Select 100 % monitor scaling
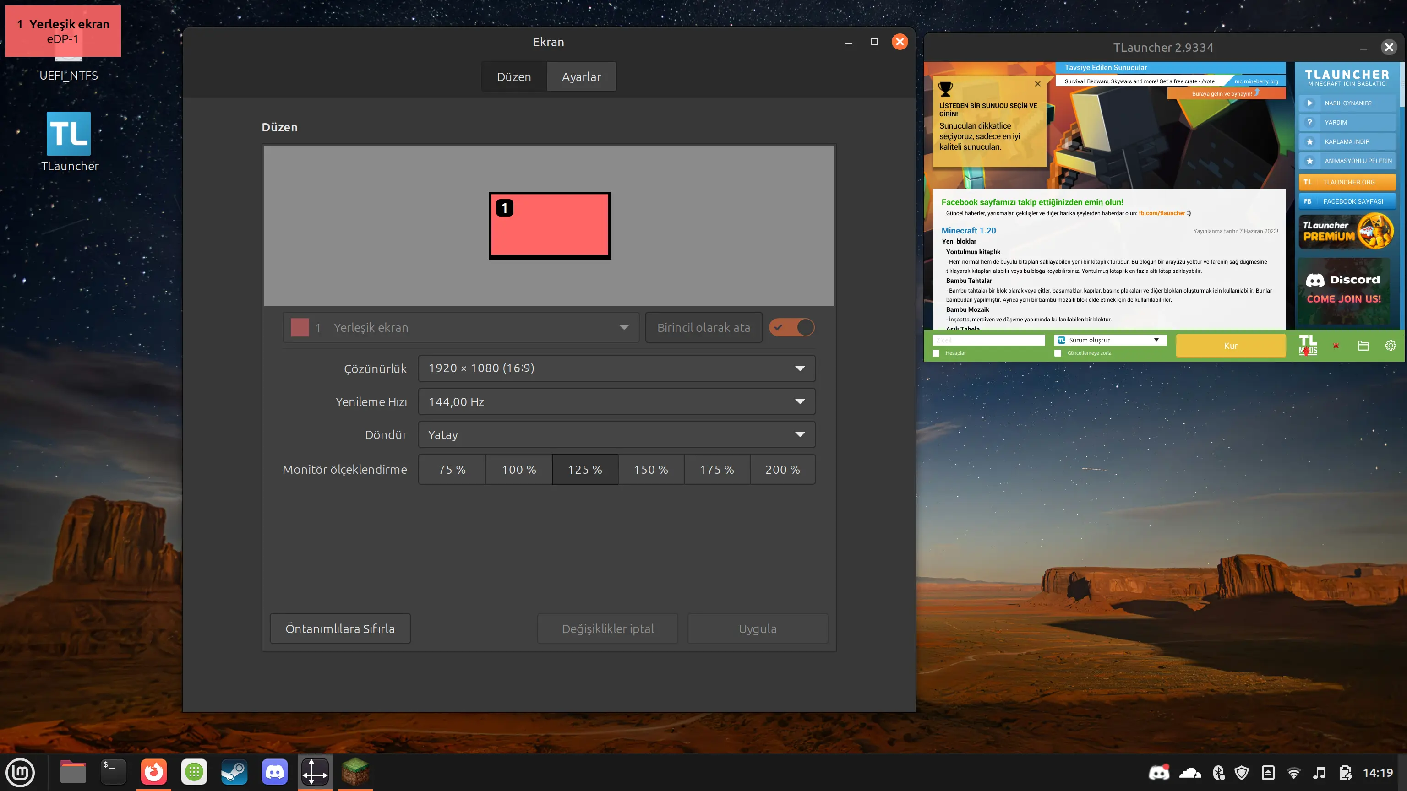 click(x=519, y=470)
